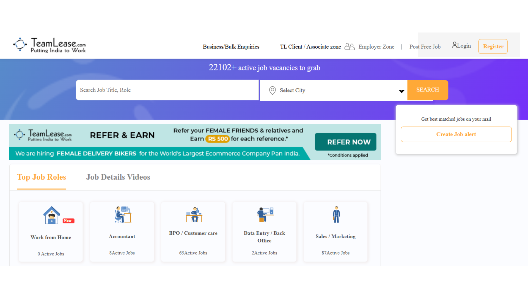Click the Sales / Marketing person icon
The image size is (528, 297).
[x=336, y=215]
